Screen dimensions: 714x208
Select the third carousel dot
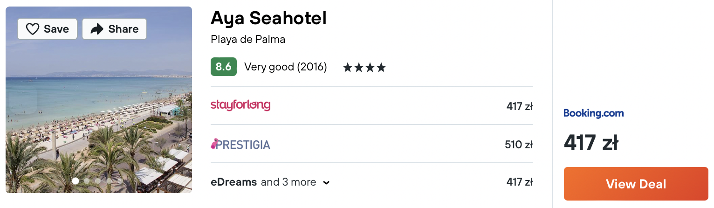98,181
